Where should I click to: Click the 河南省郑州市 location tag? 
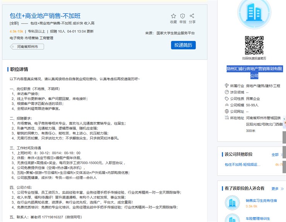[27, 47]
